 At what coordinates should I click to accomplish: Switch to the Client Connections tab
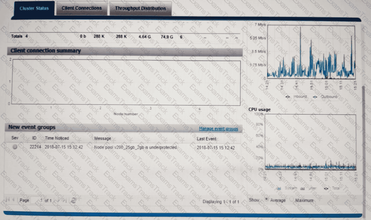pos(82,8)
